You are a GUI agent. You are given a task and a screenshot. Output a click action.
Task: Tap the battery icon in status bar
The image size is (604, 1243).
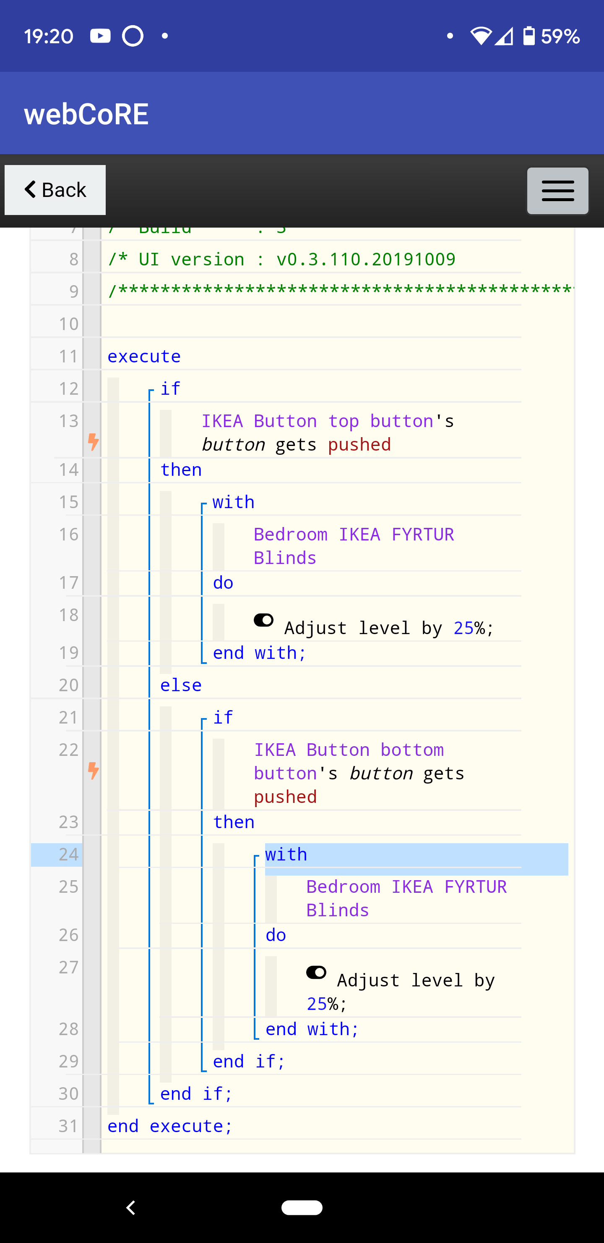(529, 36)
